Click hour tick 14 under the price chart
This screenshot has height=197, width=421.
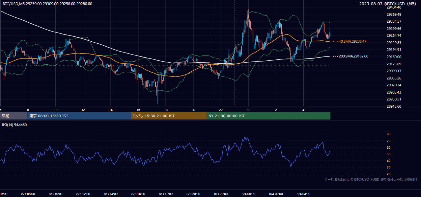point(111,110)
